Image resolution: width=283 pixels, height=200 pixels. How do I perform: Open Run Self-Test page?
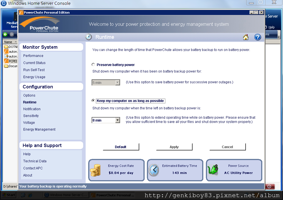coord(34,70)
